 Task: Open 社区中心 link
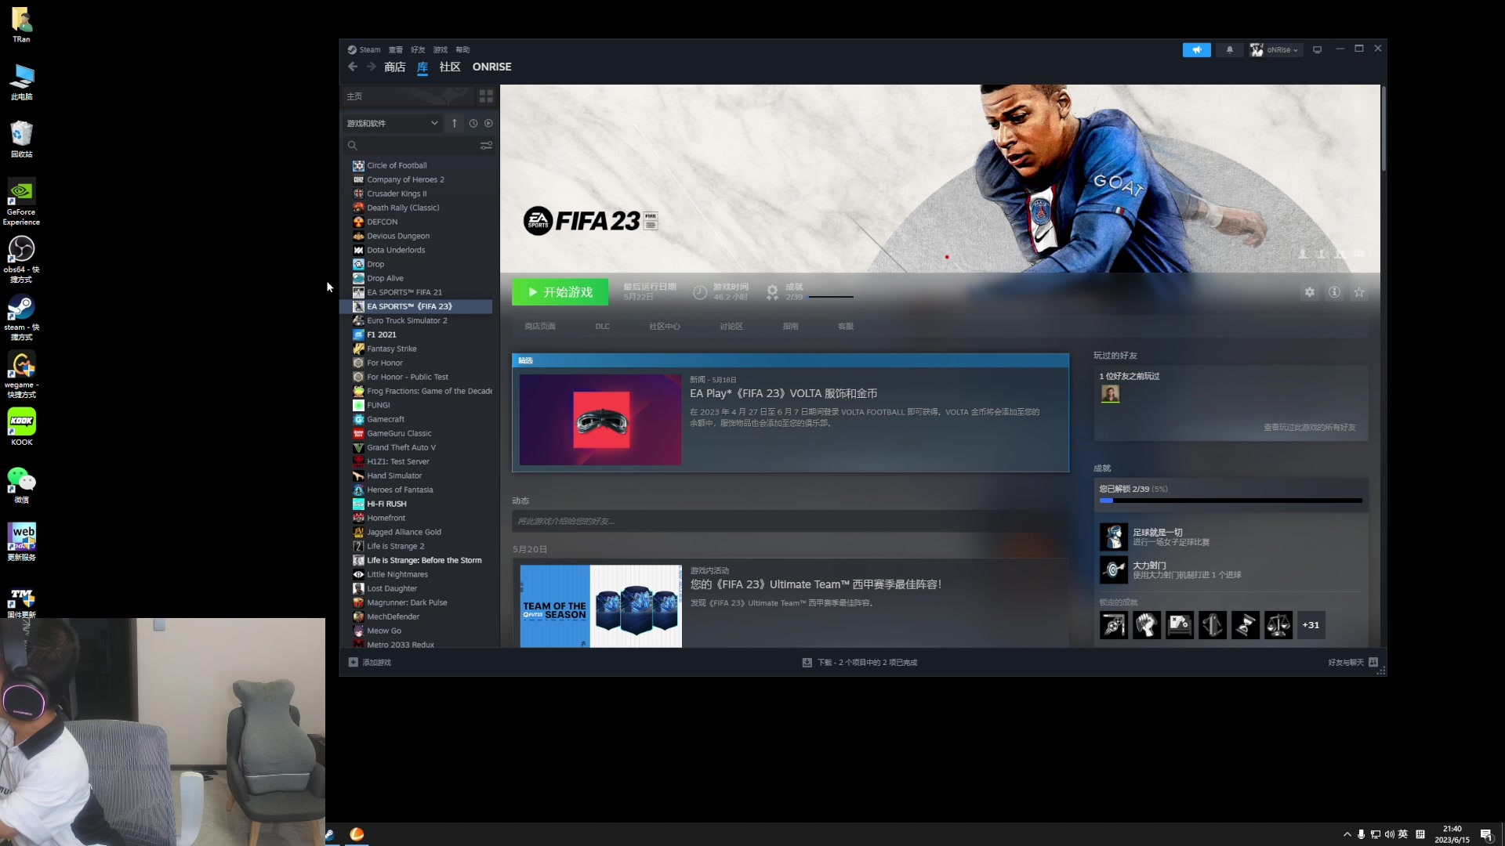tap(665, 327)
